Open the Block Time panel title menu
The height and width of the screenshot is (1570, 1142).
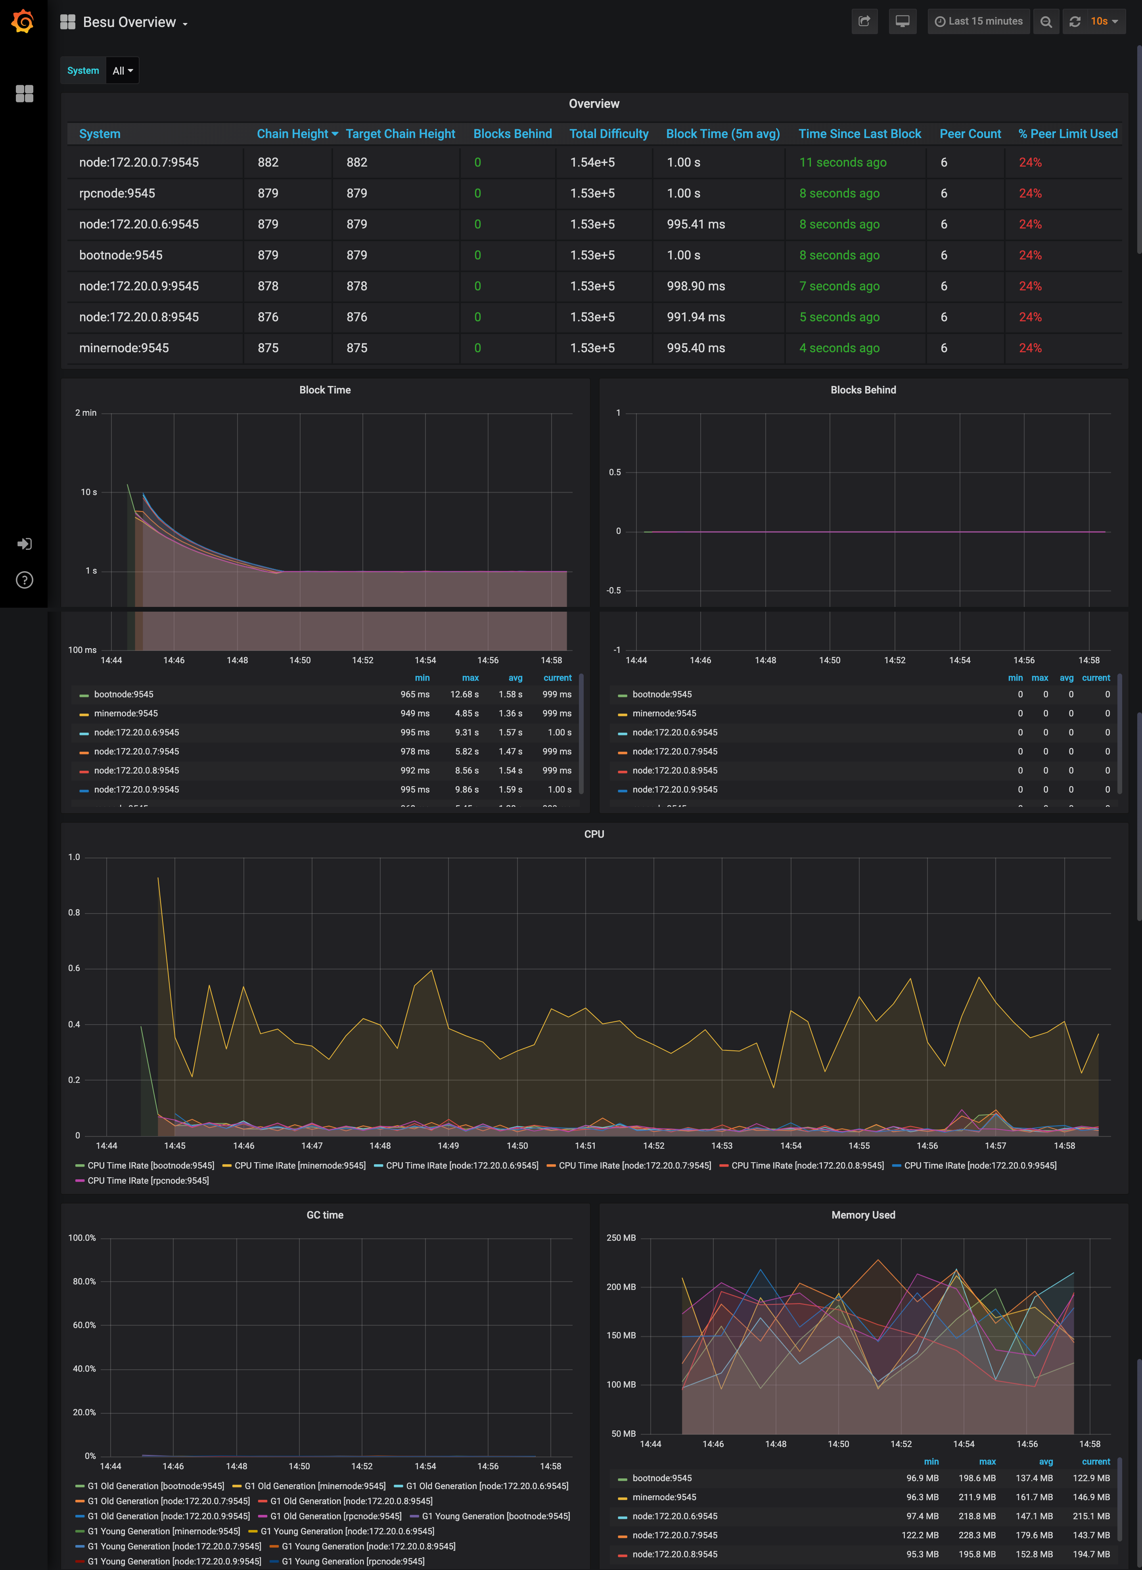325,389
